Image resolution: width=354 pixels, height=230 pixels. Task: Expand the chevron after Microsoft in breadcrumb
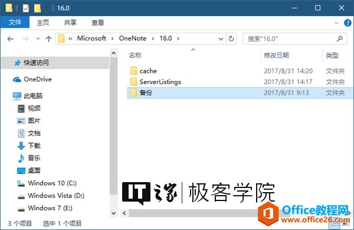point(113,38)
